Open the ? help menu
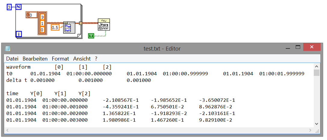The height and width of the screenshot is (140, 327). [96, 59]
